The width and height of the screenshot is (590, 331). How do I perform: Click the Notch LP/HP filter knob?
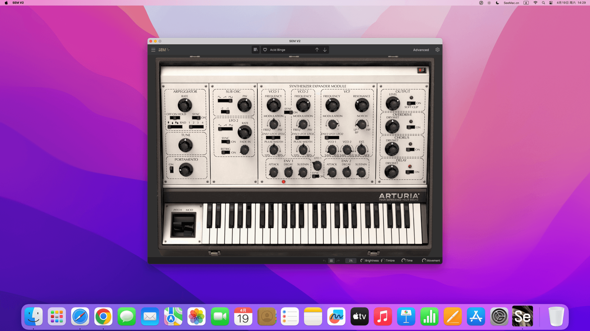362,124
